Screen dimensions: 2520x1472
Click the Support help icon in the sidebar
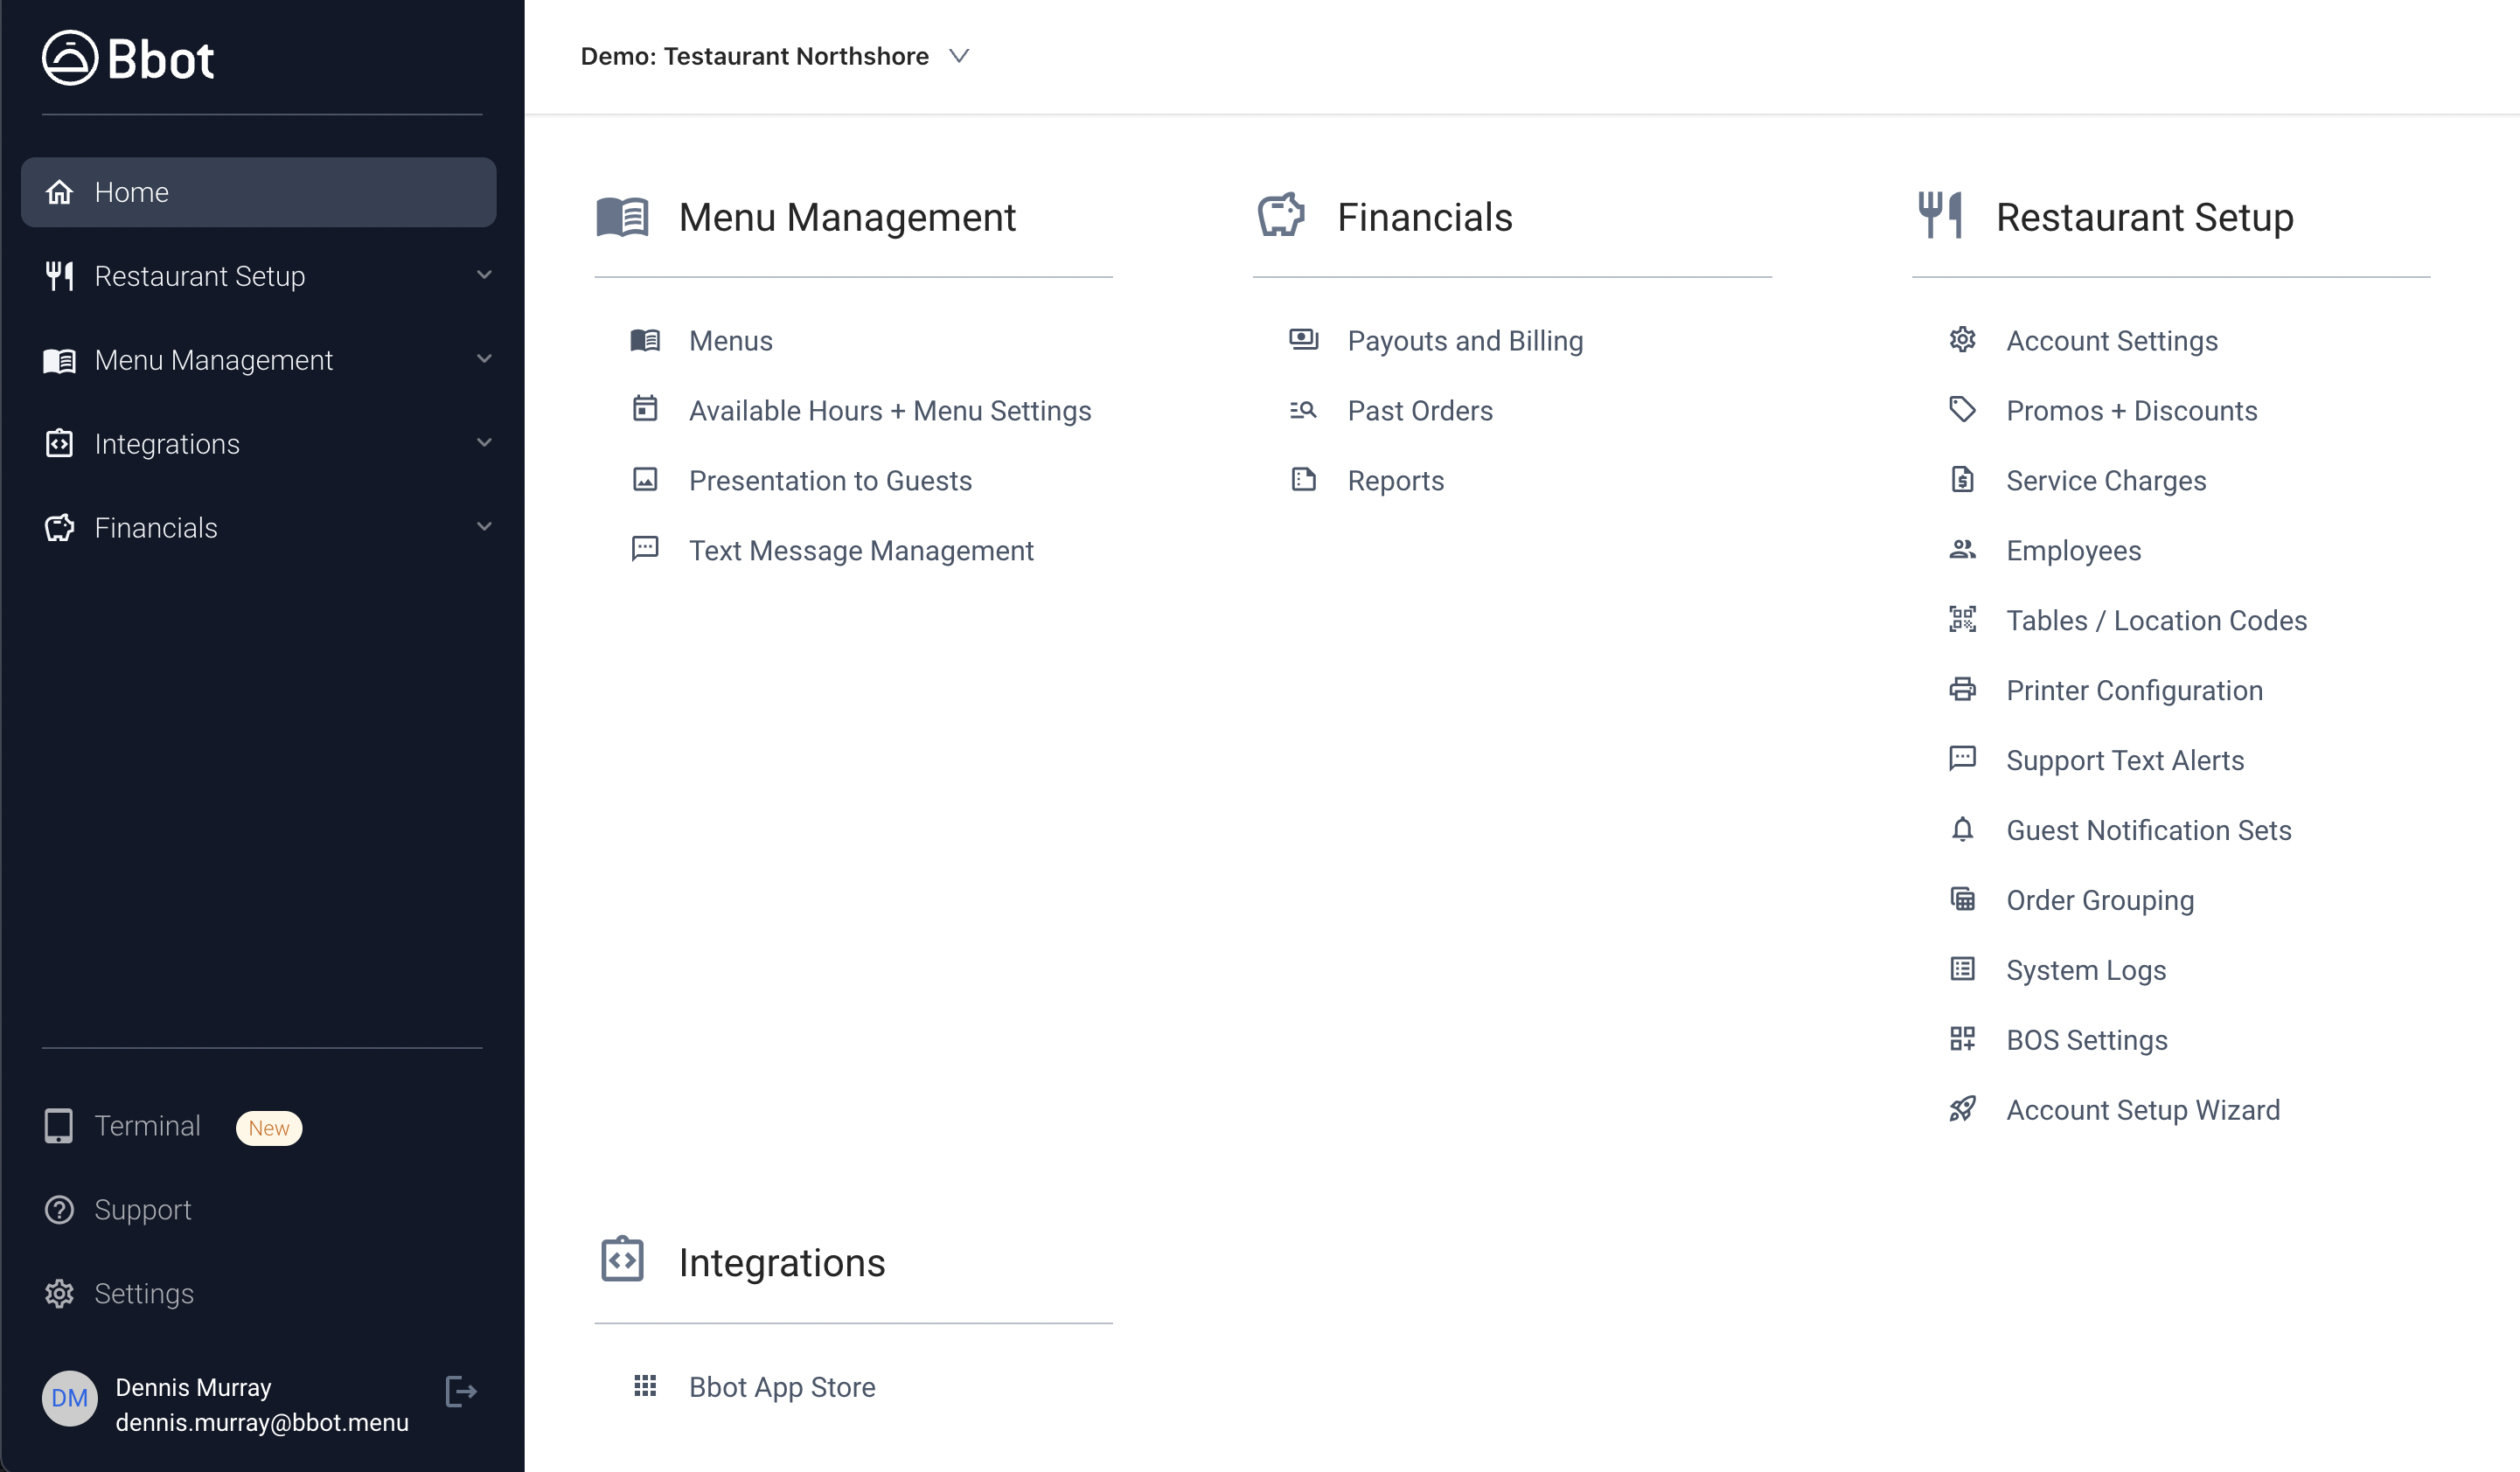coord(59,1209)
